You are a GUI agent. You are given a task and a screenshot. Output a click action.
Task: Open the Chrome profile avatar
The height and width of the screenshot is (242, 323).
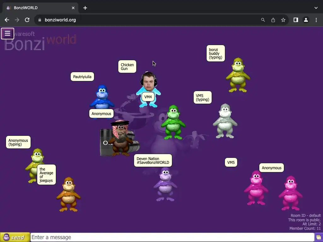(x=306, y=20)
